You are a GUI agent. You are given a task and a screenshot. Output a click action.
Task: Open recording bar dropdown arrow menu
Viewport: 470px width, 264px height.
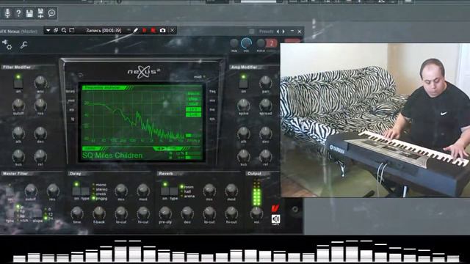pos(48,30)
